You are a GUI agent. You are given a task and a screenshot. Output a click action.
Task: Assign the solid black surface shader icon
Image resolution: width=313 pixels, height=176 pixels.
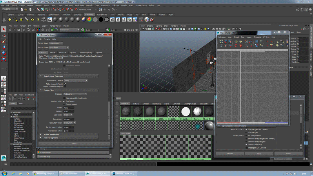(x=101, y=19)
